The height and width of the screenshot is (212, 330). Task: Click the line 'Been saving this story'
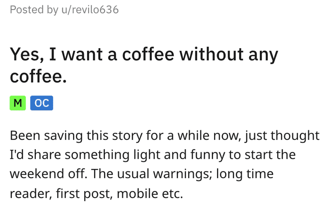(x=165, y=136)
